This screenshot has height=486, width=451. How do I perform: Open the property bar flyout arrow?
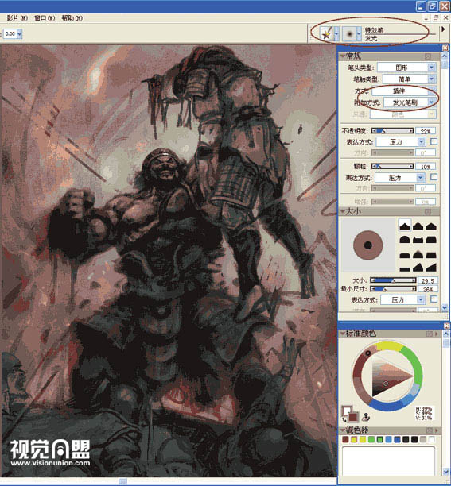[443, 29]
